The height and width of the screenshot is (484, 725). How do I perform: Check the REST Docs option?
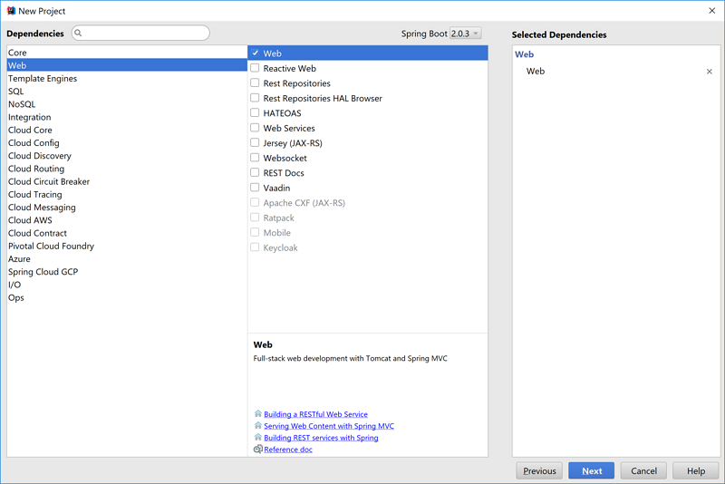[x=255, y=172]
